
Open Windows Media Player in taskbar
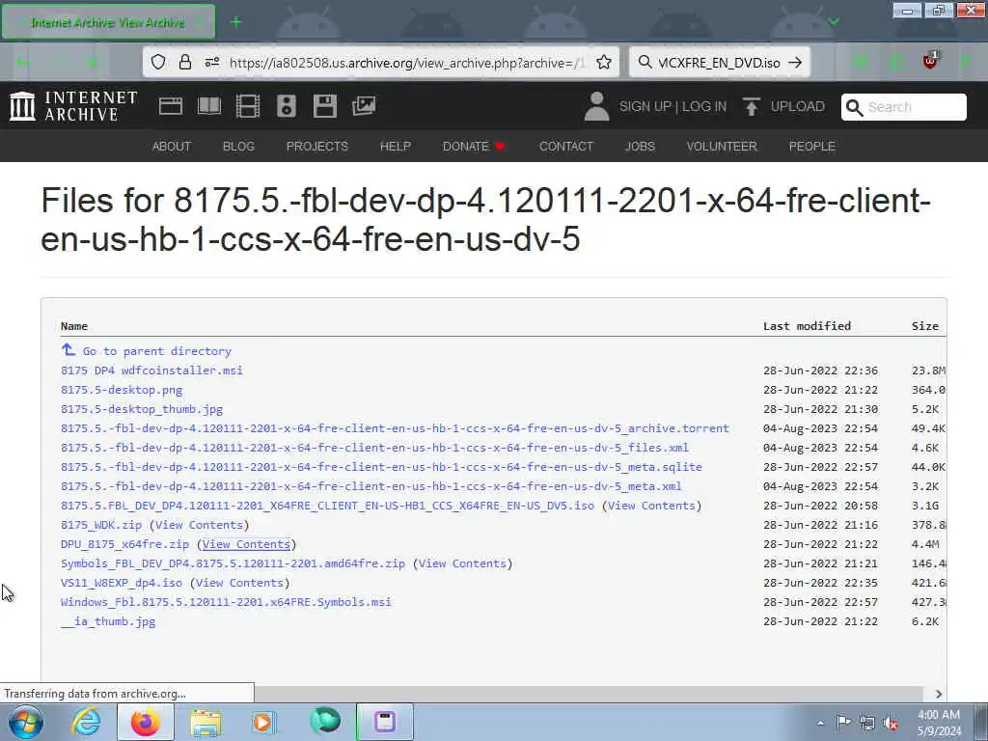262,722
